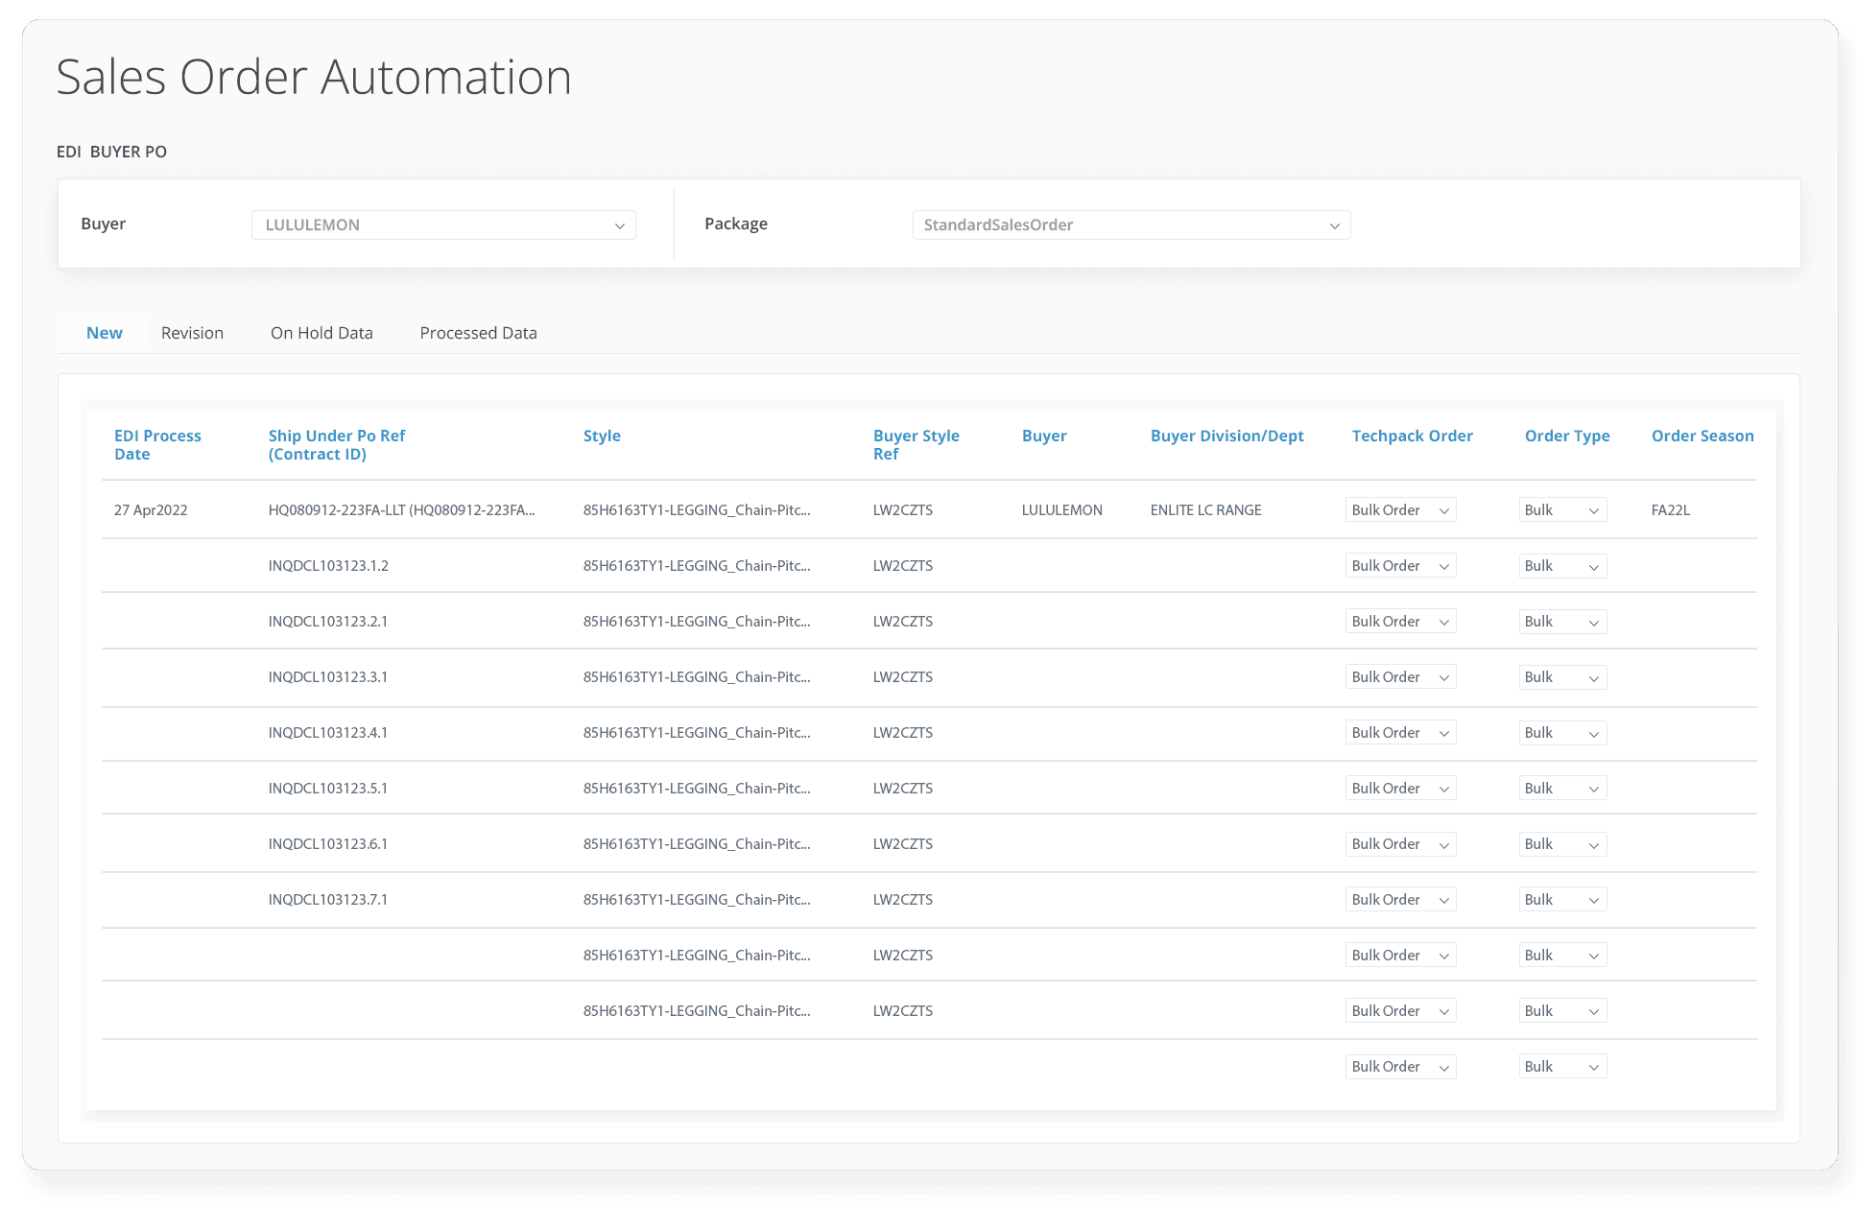Click the On Hold Data tab
This screenshot has height=1228, width=1857.
pyautogui.click(x=322, y=333)
